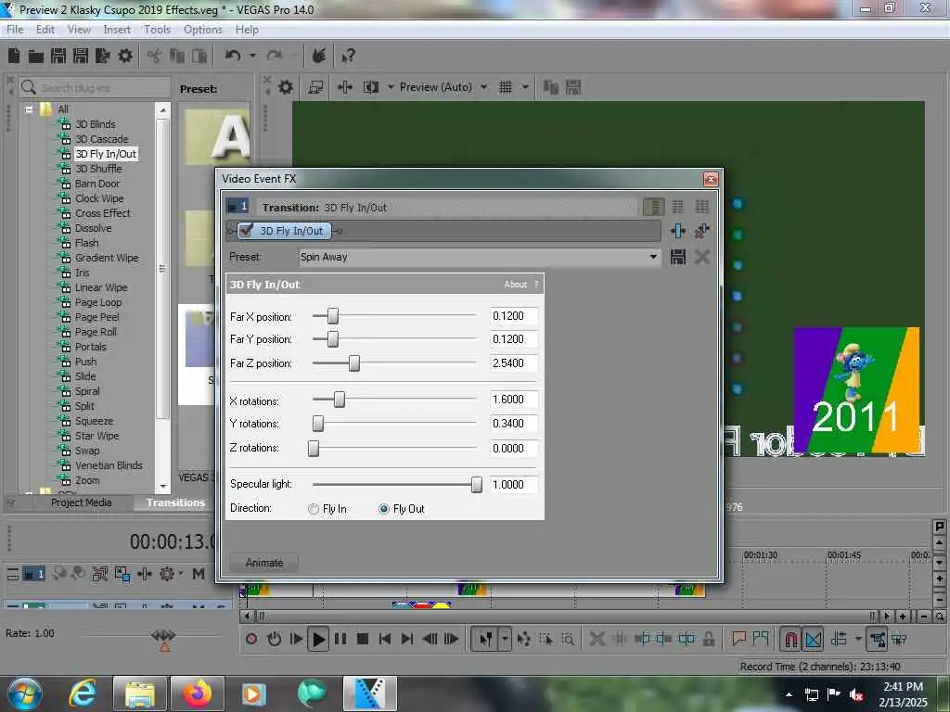Select Gradient Wipe transition
The width and height of the screenshot is (950, 712).
tap(107, 258)
